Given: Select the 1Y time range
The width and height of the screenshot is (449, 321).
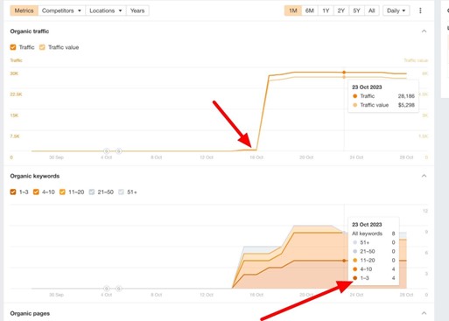Looking at the screenshot, I should tap(326, 10).
